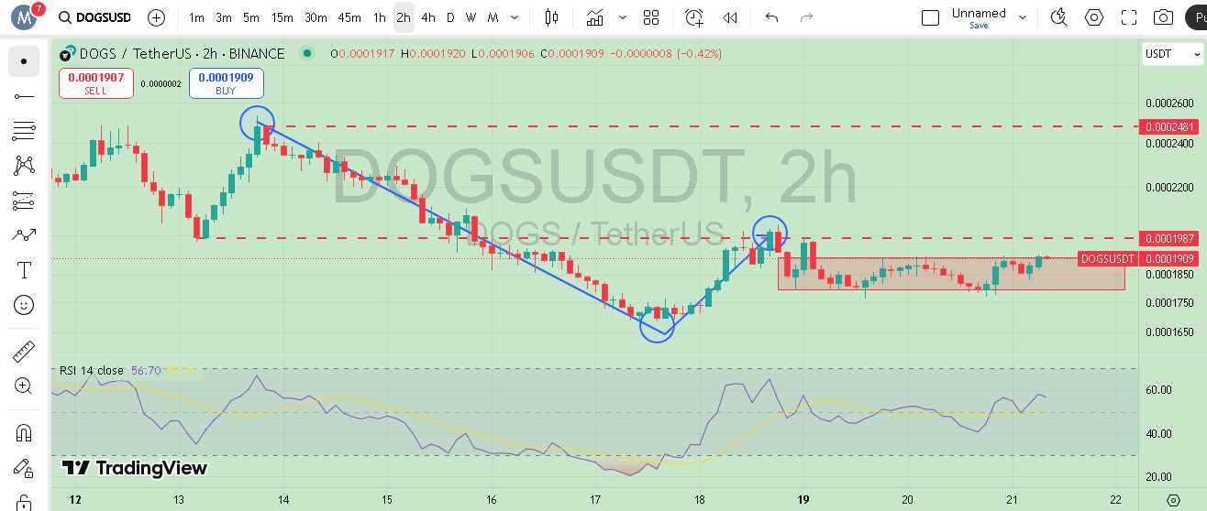This screenshot has width=1207, height=511.
Task: Select the trend line tool
Action: (x=24, y=96)
